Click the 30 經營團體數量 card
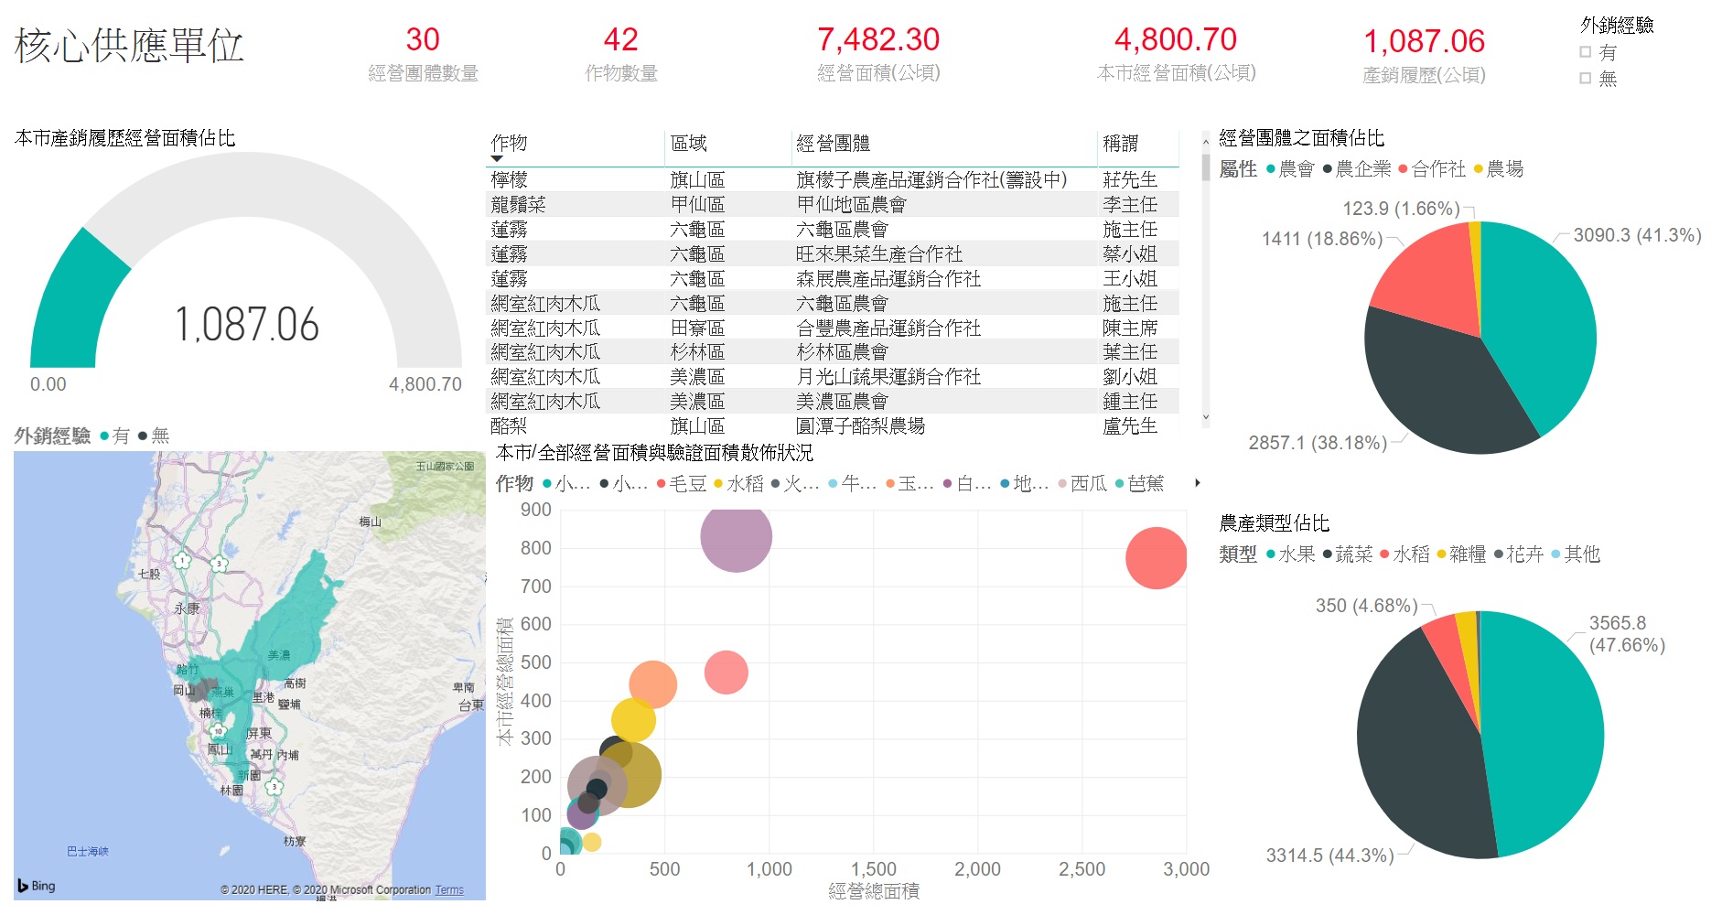This screenshot has width=1722, height=915. coord(423,53)
